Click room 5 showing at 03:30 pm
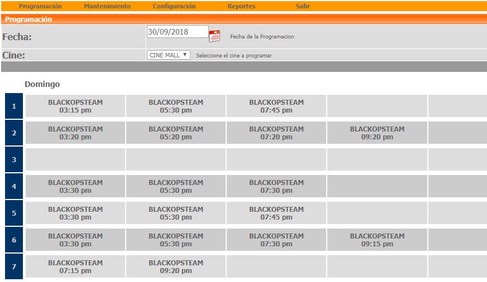487x282 pixels. point(75,213)
